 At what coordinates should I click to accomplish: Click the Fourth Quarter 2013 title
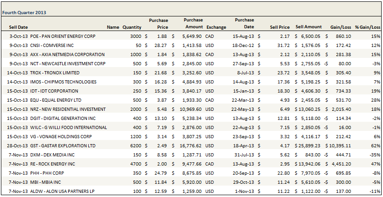(x=24, y=13)
